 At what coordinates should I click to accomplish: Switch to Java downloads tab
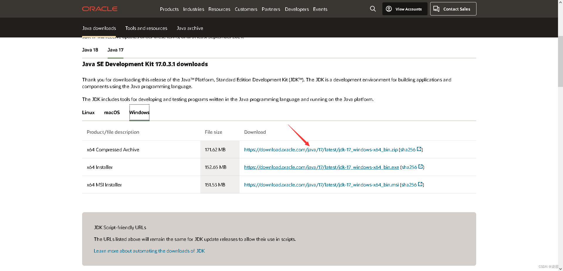click(x=99, y=28)
